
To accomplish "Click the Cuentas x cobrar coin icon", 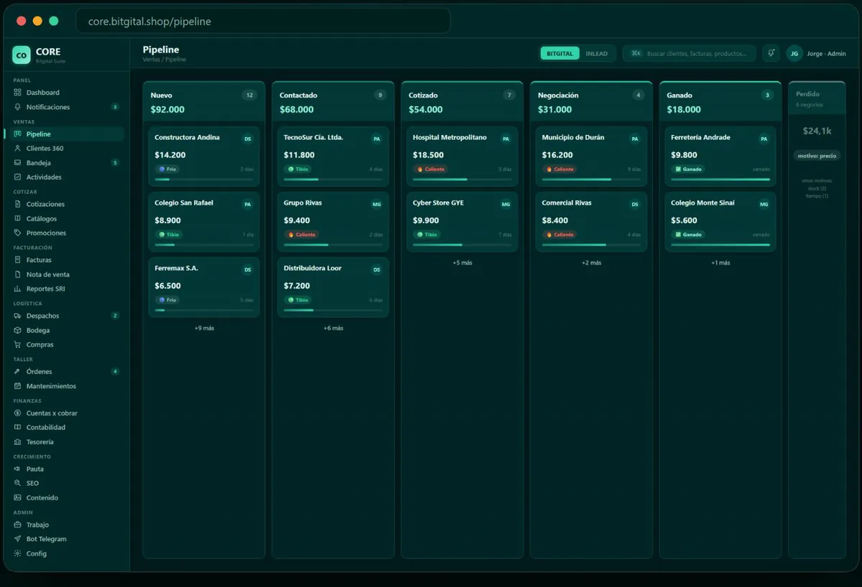I will [x=18, y=413].
